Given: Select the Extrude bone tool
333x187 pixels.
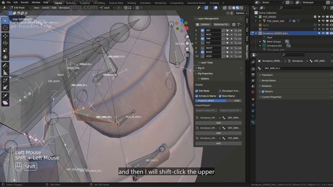Looking at the screenshot, I should click(x=5, y=96).
